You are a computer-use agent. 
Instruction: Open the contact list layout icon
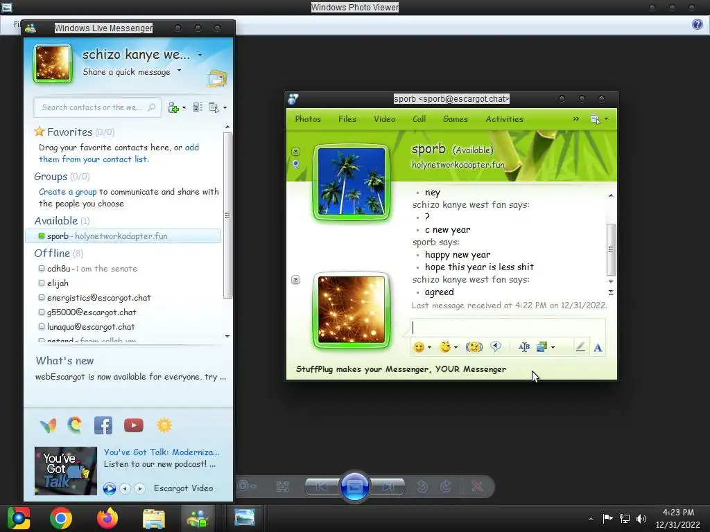[x=198, y=107]
